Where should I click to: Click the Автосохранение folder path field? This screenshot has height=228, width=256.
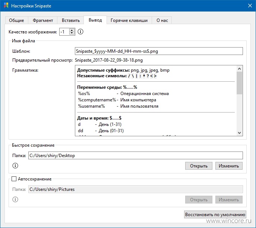point(136,189)
